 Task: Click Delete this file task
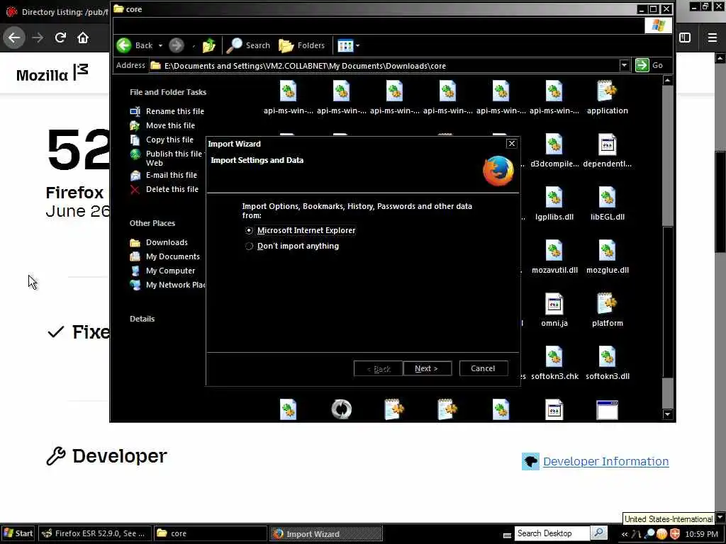click(x=164, y=189)
